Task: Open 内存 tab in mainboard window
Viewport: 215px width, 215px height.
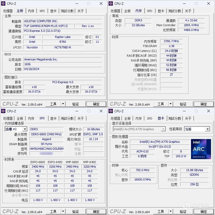Action: tap(31, 11)
